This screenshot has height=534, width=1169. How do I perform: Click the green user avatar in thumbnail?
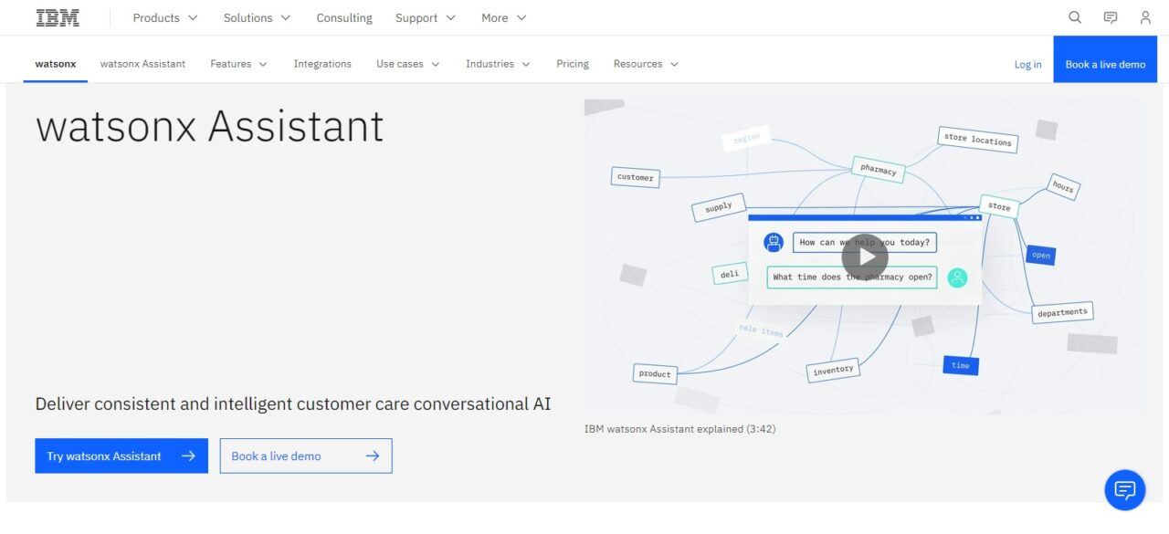[957, 277]
